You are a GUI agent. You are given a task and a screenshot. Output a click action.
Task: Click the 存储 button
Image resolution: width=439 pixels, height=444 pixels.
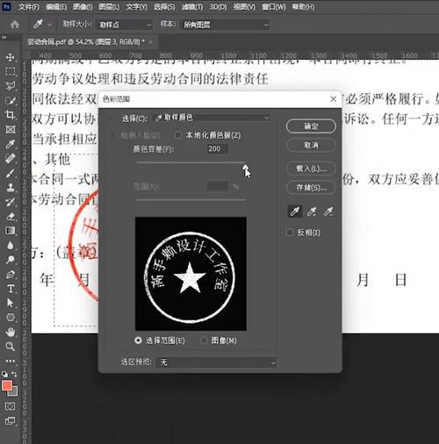coord(311,188)
